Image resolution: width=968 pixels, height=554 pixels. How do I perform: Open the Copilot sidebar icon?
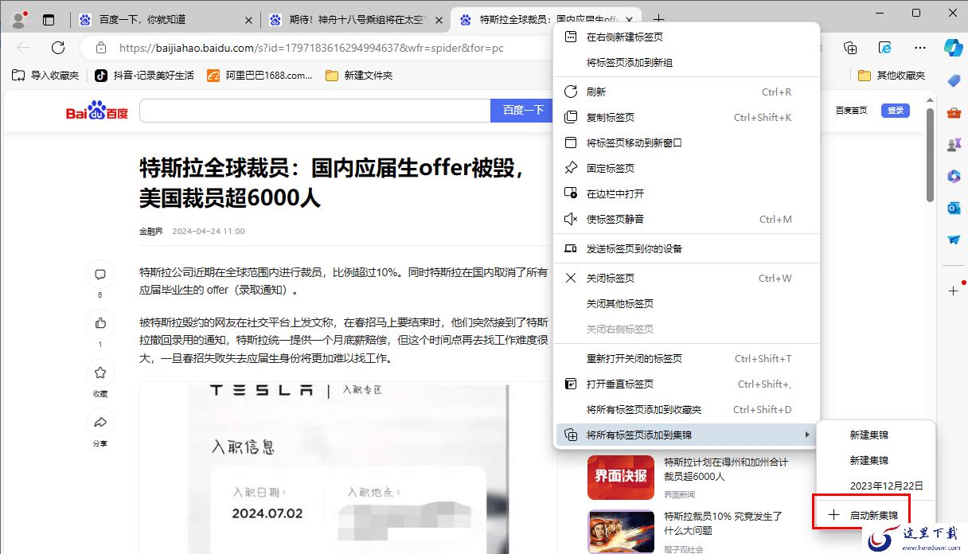point(954,47)
